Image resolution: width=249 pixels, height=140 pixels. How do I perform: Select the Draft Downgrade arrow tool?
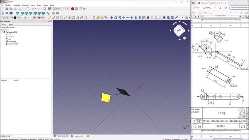[x=140, y=17]
